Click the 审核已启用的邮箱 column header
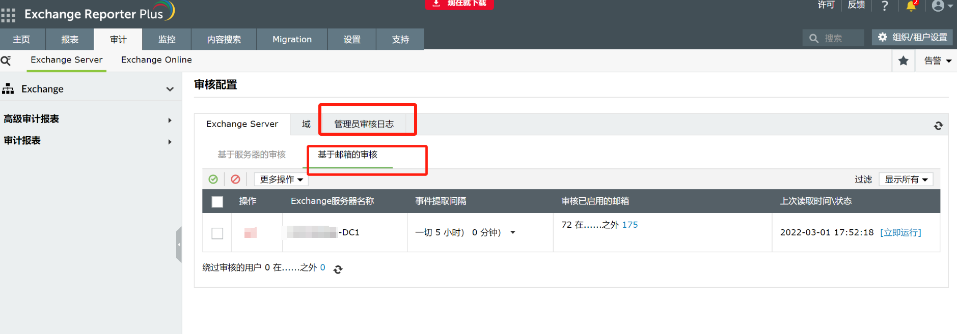The height and width of the screenshot is (334, 957). coord(595,201)
